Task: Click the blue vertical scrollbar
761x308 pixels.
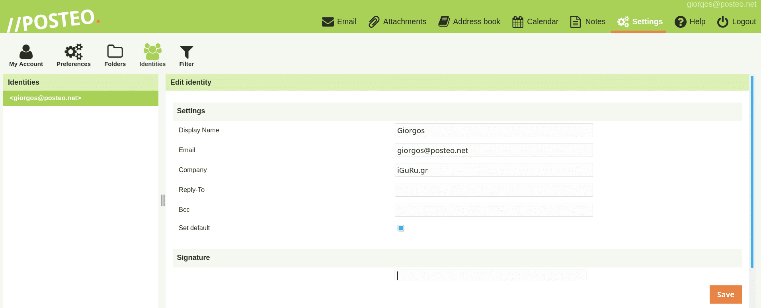Action: [x=752, y=172]
